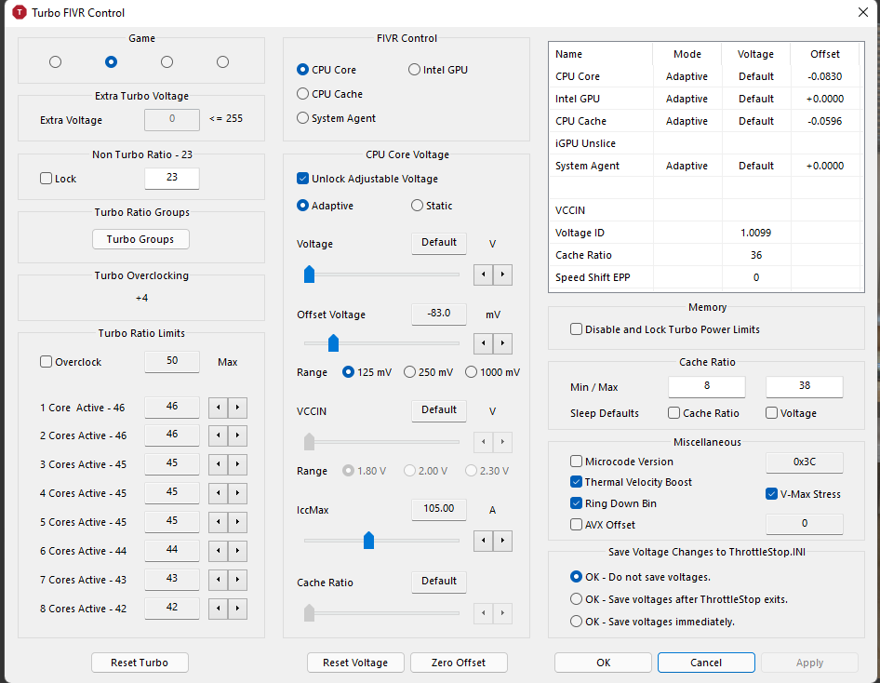Click the Offset Voltage -83.0 field
This screenshot has height=683, width=880.
[439, 314]
